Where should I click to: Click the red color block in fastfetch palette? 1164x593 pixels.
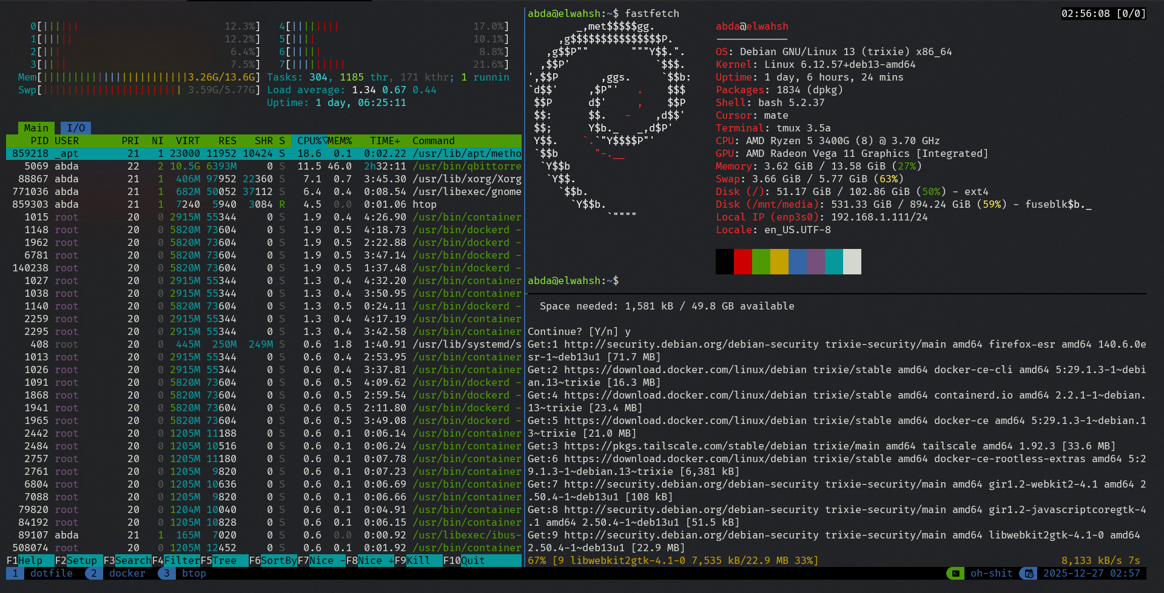[x=742, y=262]
